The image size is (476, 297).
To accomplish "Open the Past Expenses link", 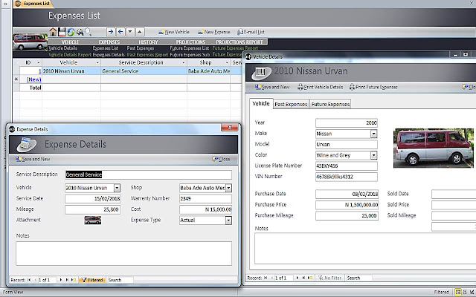I will coord(141,48).
